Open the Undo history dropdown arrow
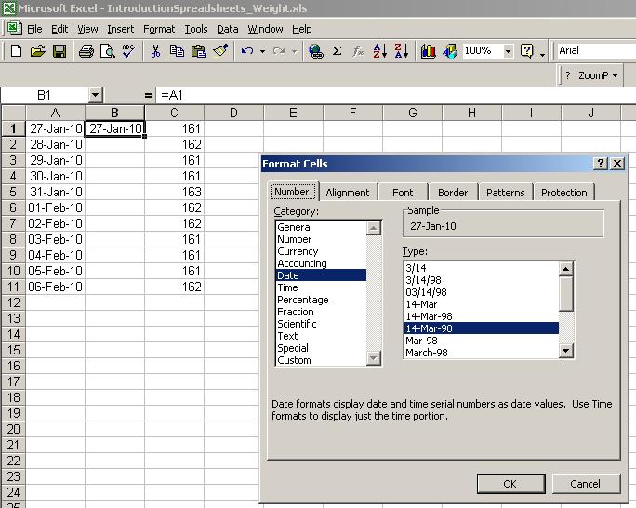636x508 pixels. 262,51
